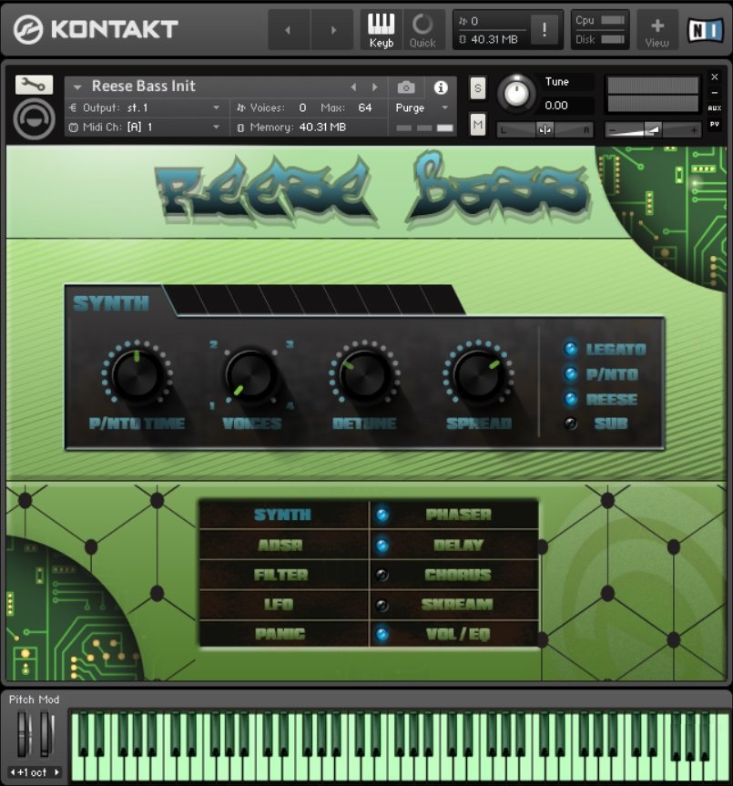Open instrument edit mode wrench icon
The height and width of the screenshot is (786, 733).
point(34,85)
